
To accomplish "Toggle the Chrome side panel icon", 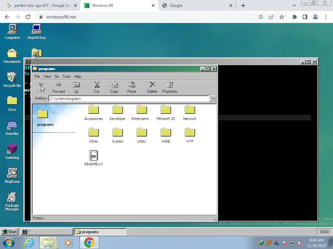I will click(305, 17).
